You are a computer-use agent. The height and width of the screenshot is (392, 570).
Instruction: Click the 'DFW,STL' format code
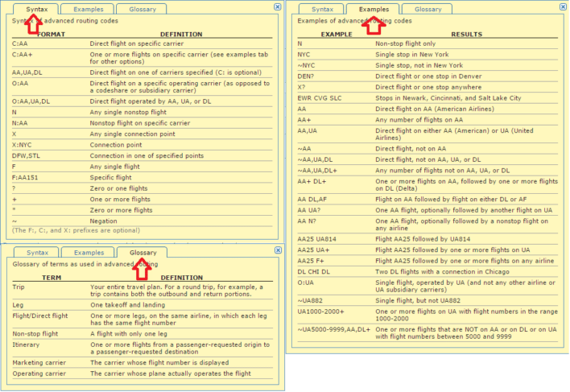point(26,156)
